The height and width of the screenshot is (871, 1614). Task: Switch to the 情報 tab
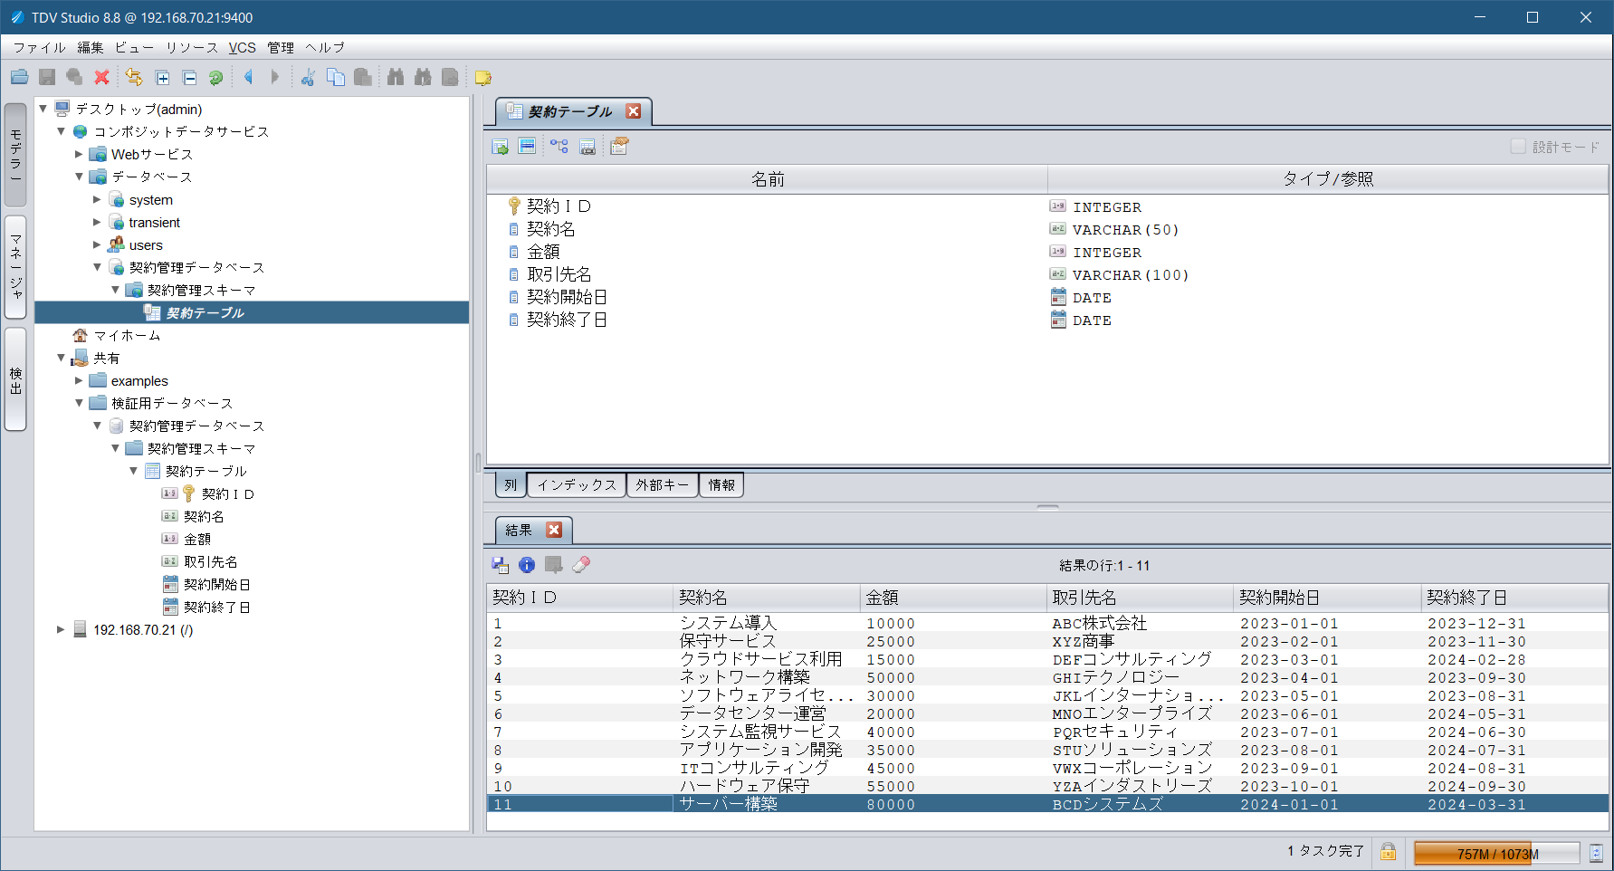(721, 485)
